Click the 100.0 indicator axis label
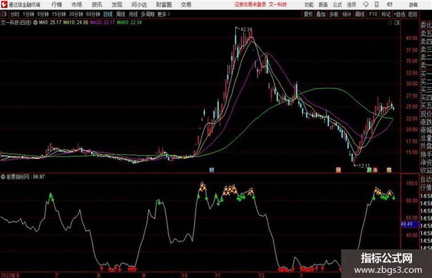This screenshot has height=278, width=432. 411,184
